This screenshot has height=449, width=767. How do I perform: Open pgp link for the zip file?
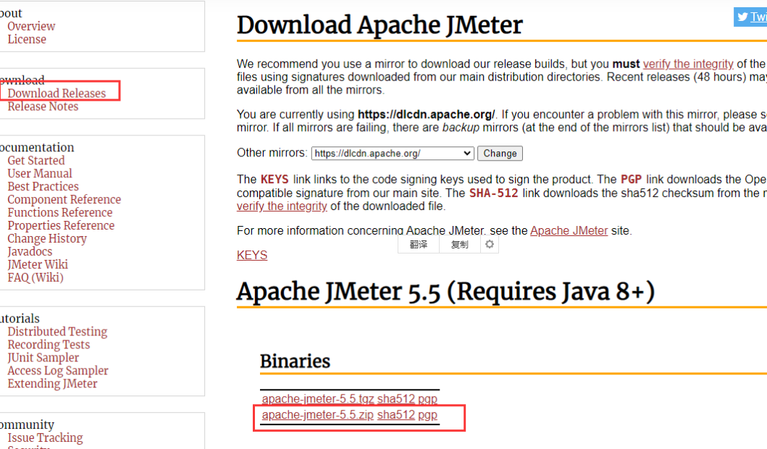(427, 415)
